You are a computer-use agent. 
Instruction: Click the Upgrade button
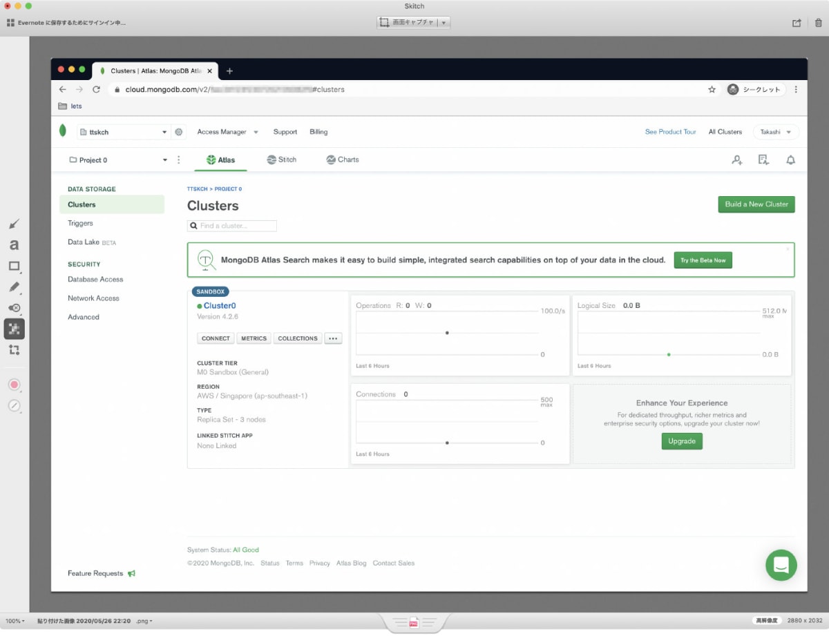click(x=682, y=441)
